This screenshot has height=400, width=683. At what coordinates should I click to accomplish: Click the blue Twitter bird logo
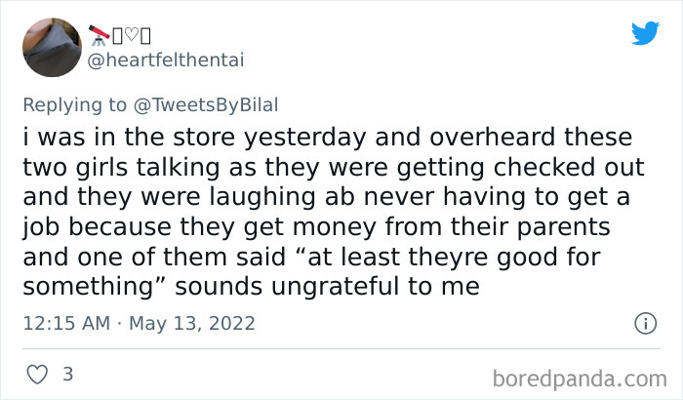click(x=645, y=33)
